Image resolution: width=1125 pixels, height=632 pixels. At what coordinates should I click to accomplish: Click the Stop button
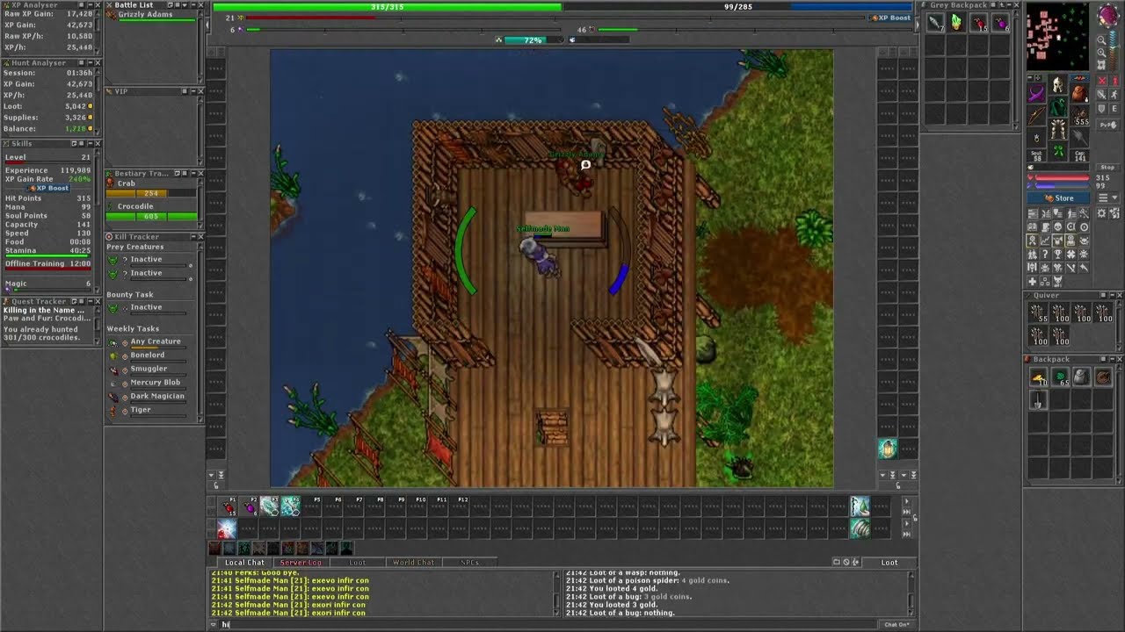click(1107, 168)
